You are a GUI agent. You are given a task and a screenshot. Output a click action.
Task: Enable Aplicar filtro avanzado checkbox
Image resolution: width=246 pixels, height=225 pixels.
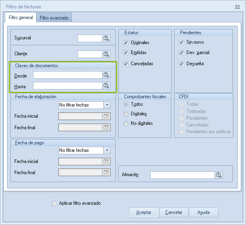click(x=54, y=204)
